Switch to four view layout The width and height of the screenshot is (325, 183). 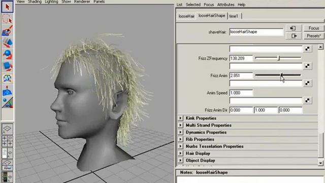click(7, 141)
